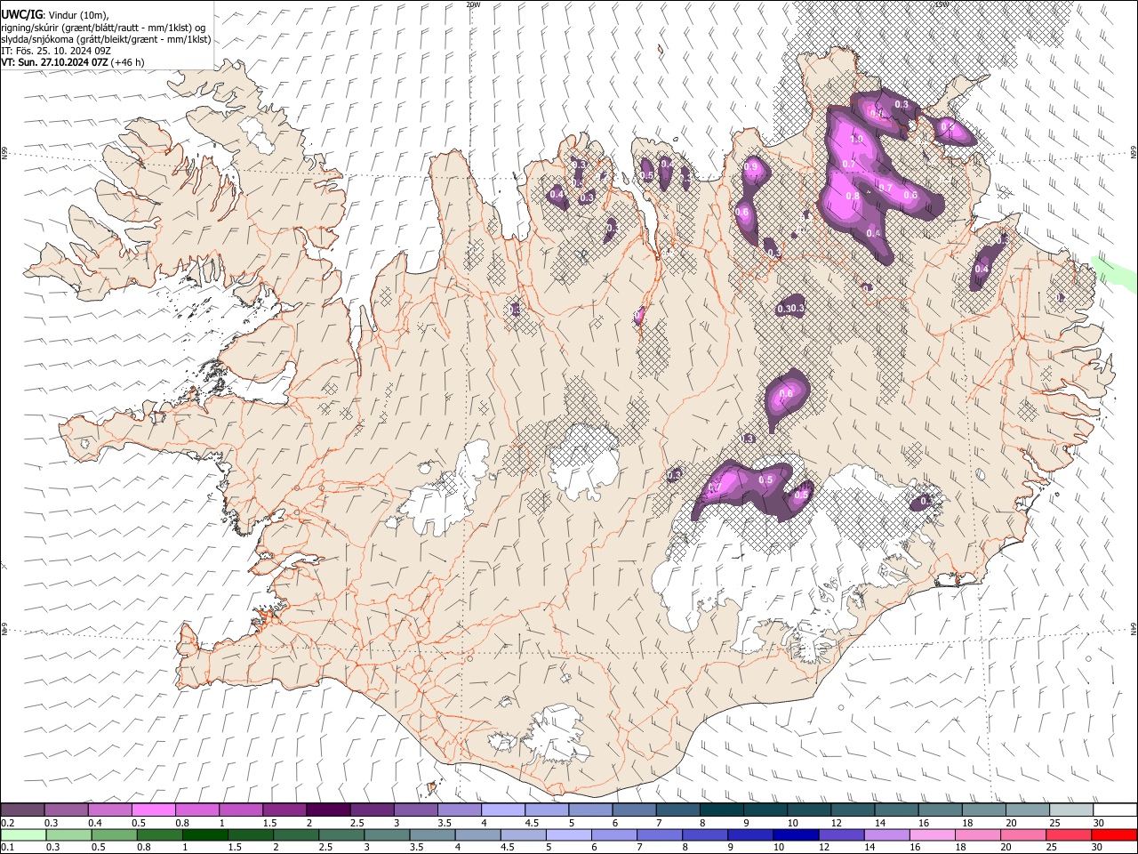Image resolution: width=1138 pixels, height=854 pixels.
Task: Pick the darkest green 1 swatch in lower legend
Action: [x=204, y=834]
